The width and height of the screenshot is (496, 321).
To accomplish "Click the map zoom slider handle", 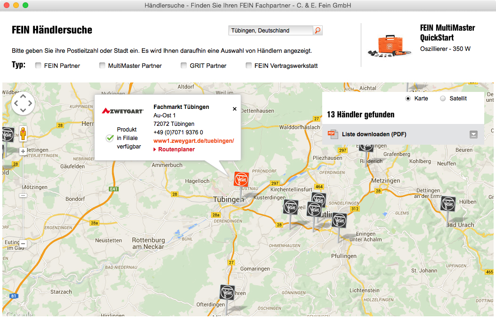I will (x=23, y=196).
